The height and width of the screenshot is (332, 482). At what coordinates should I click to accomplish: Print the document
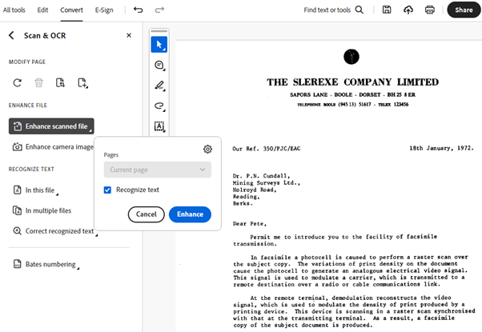(430, 10)
